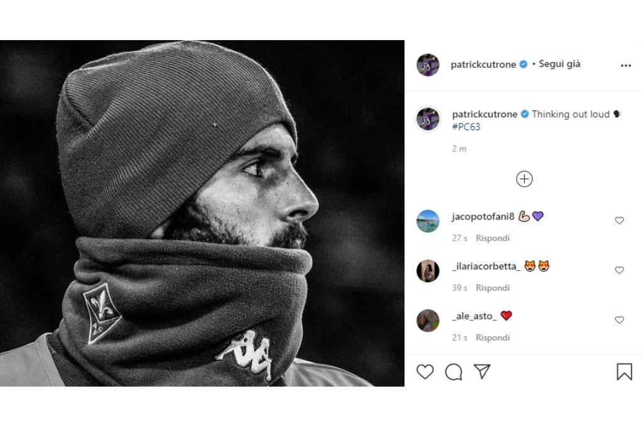The image size is (643, 427).
Task: Load more comments with plus circle
Action: [524, 179]
